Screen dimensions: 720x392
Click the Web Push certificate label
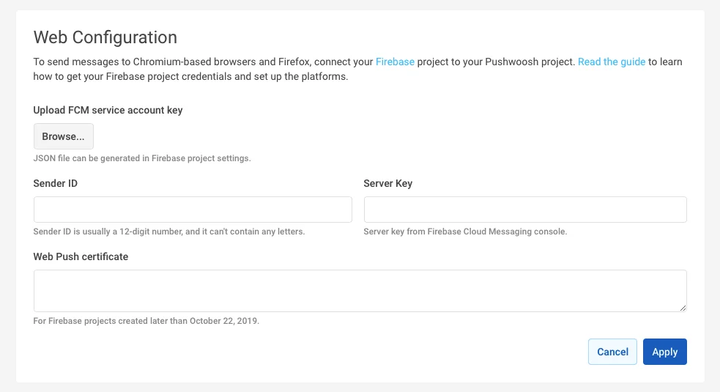point(81,256)
